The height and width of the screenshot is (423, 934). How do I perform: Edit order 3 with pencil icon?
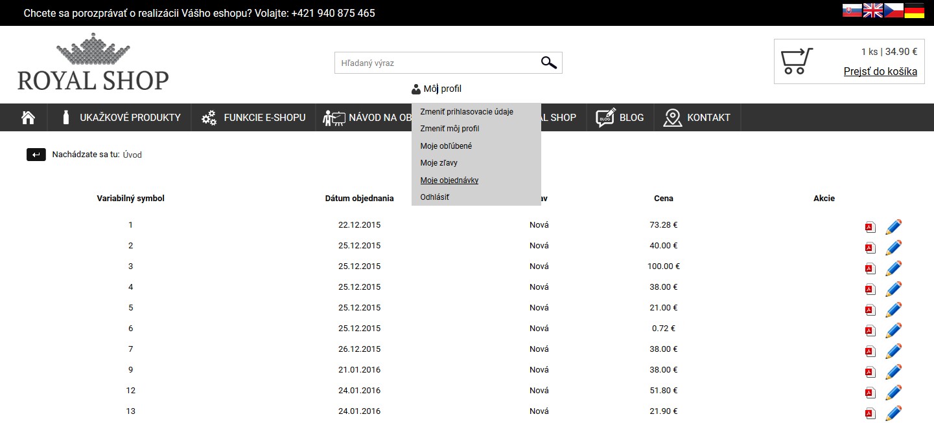893,268
